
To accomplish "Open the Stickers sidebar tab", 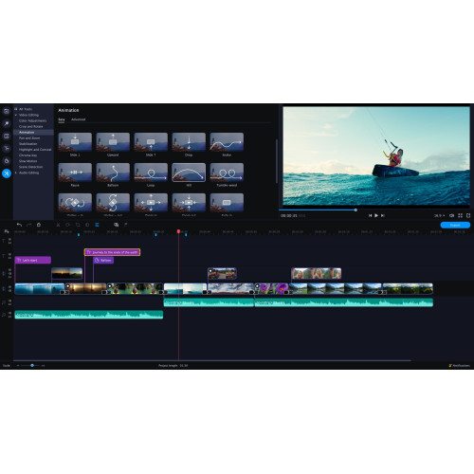I will point(7,161).
